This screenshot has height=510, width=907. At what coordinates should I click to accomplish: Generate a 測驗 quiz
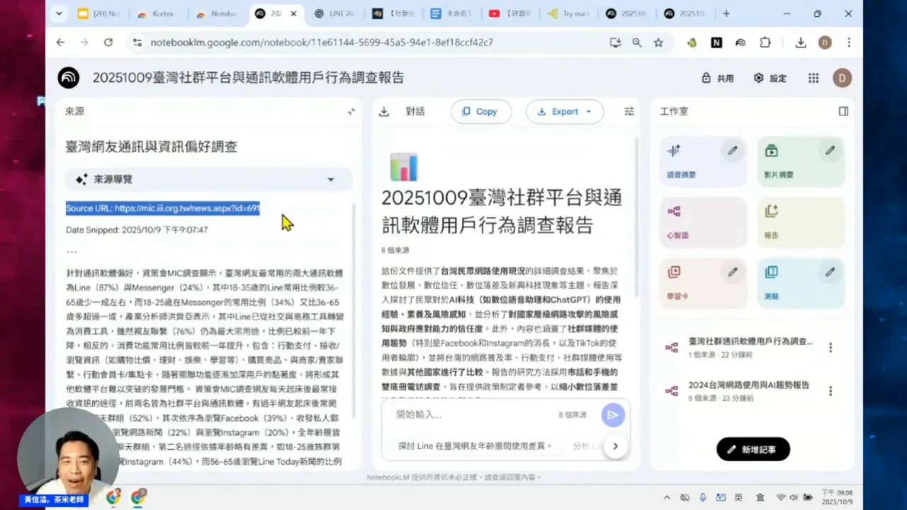tap(801, 283)
